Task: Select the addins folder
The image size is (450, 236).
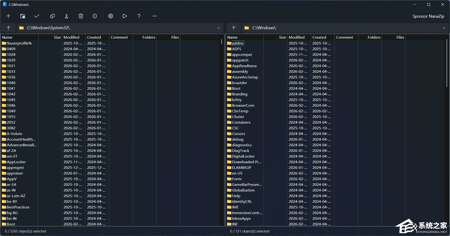Action: click(x=237, y=43)
